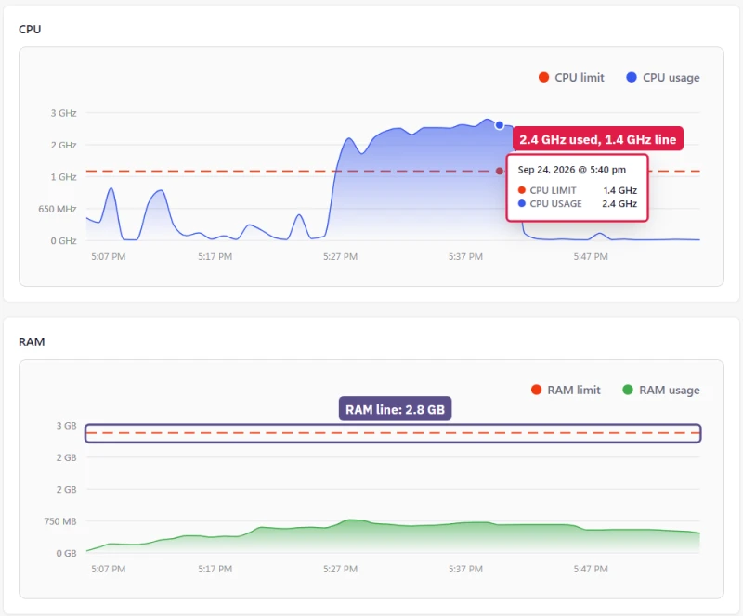The image size is (743, 616).
Task: Click the 5:07 PM label on RAM chart
Action: (109, 569)
